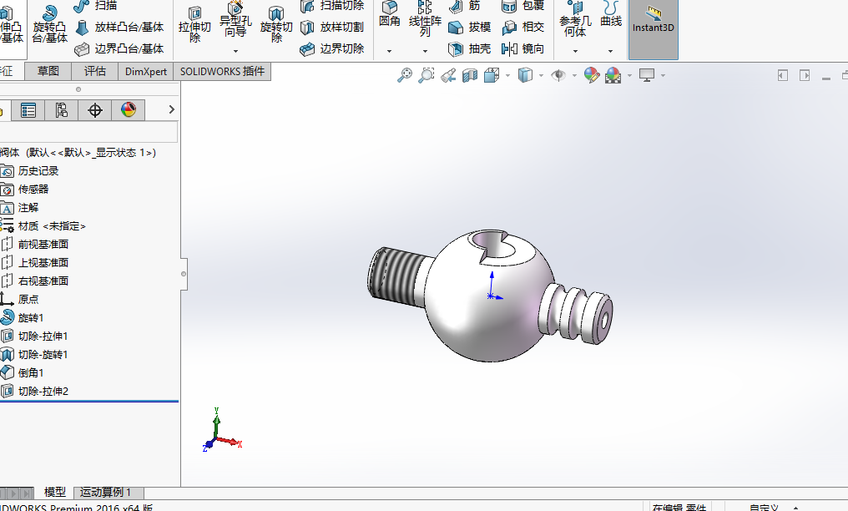
Task: Switch to the Sketch (草图) tab
Action: (48, 71)
